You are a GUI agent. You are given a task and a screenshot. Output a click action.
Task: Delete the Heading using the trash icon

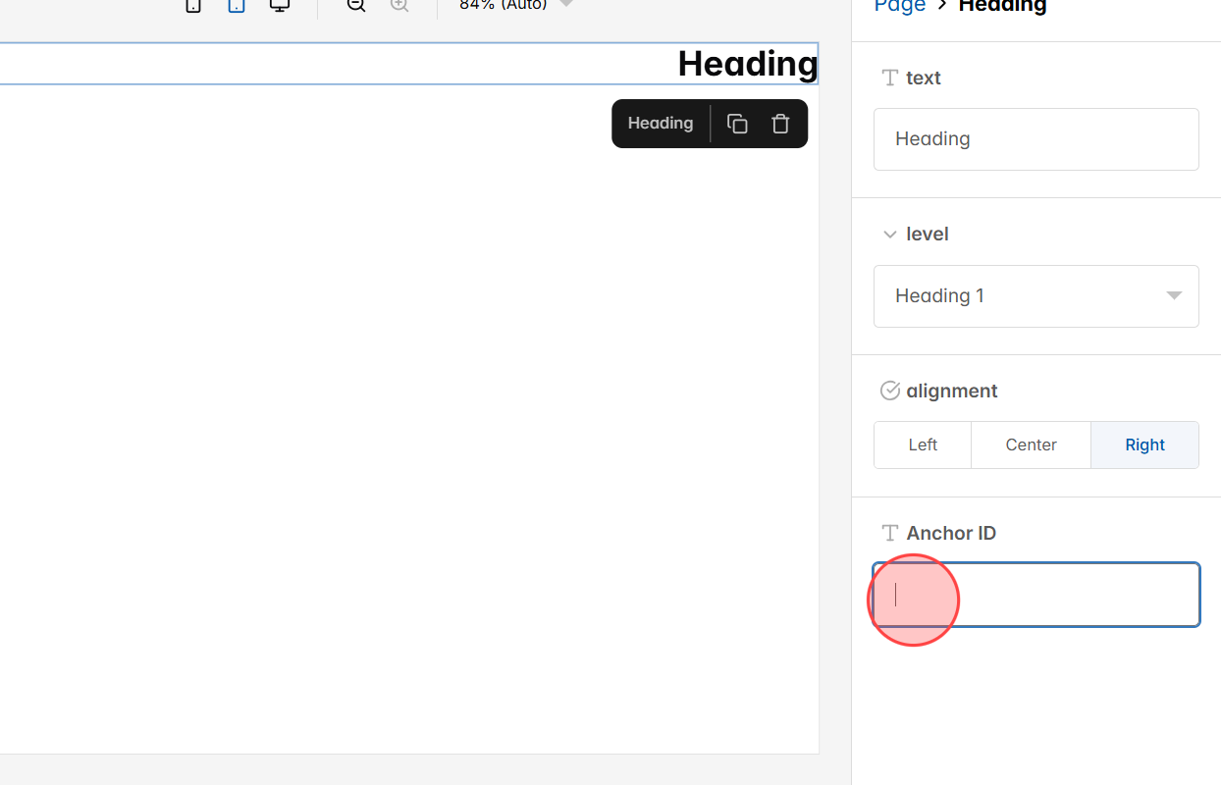click(x=779, y=123)
